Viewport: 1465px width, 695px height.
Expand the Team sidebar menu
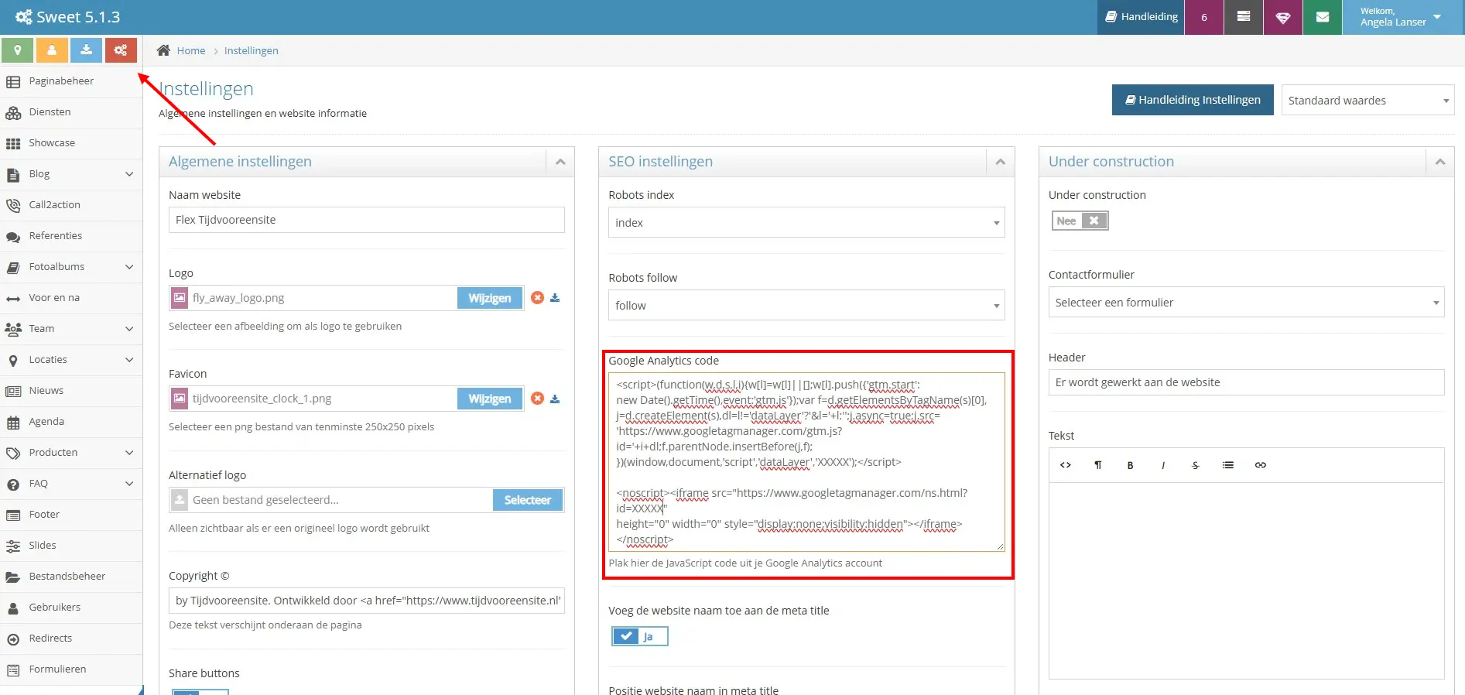click(71, 329)
